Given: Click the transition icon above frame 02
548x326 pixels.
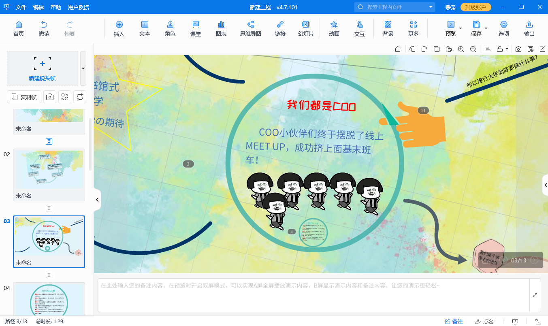Looking at the screenshot, I should click(x=49, y=141).
